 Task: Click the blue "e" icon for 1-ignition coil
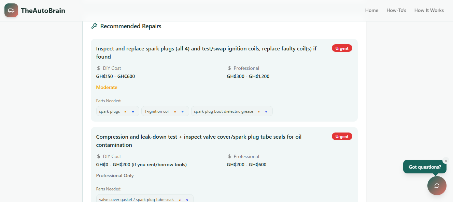point(183,111)
